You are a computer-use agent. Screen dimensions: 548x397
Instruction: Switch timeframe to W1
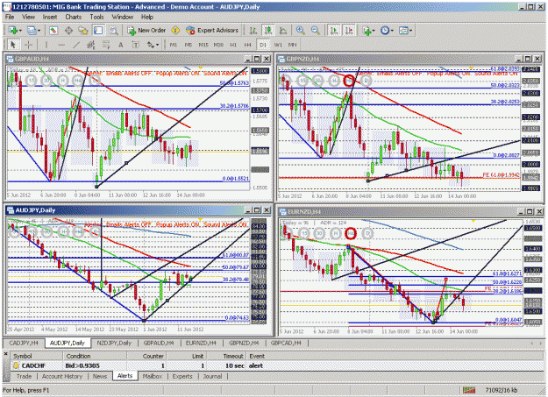[278, 45]
